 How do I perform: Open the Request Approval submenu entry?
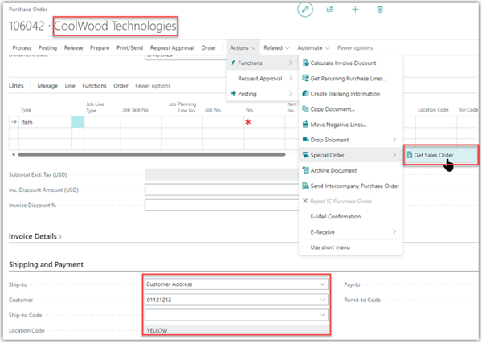click(262, 78)
